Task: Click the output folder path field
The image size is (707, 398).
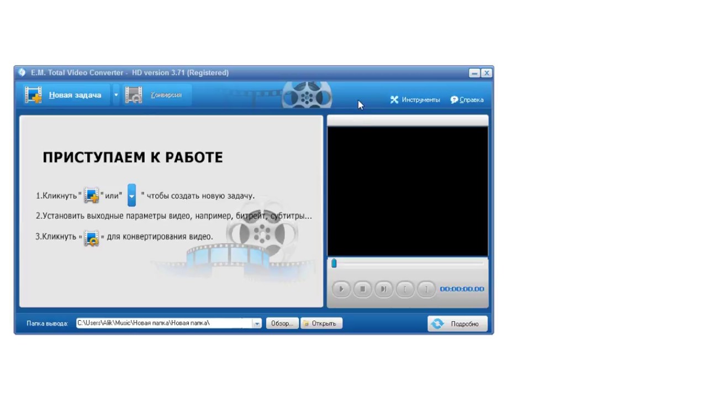Action: point(164,323)
